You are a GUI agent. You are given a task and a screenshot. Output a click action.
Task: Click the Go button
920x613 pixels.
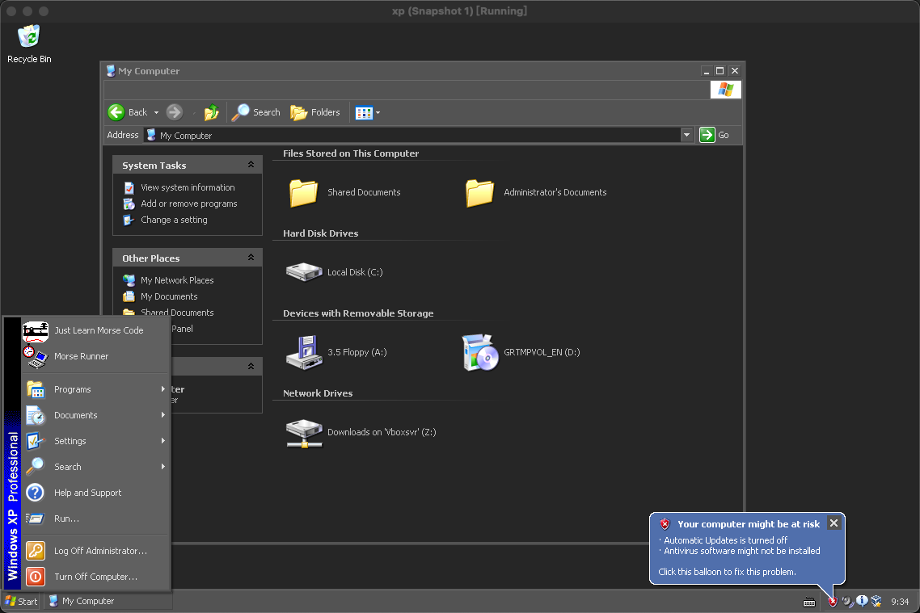pyautogui.click(x=715, y=135)
